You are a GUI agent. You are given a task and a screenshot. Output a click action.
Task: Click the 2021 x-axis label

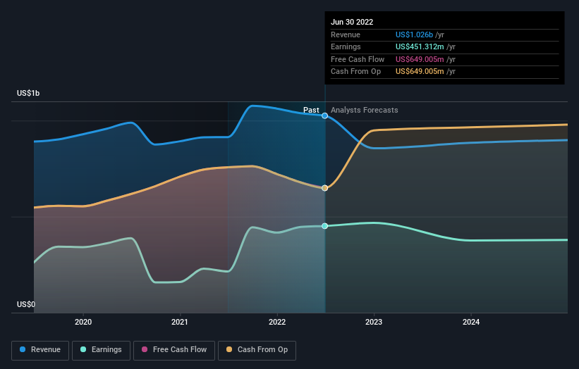coord(180,323)
